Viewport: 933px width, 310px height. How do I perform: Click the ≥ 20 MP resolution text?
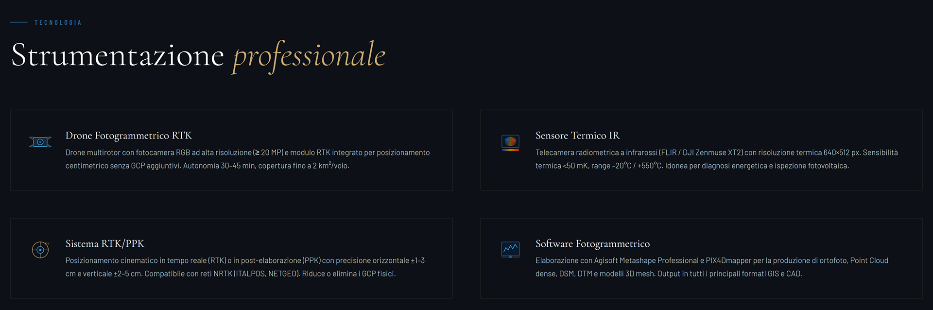(269, 153)
